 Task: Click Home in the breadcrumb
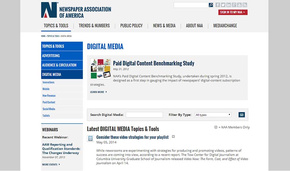pyautogui.click(x=43, y=36)
